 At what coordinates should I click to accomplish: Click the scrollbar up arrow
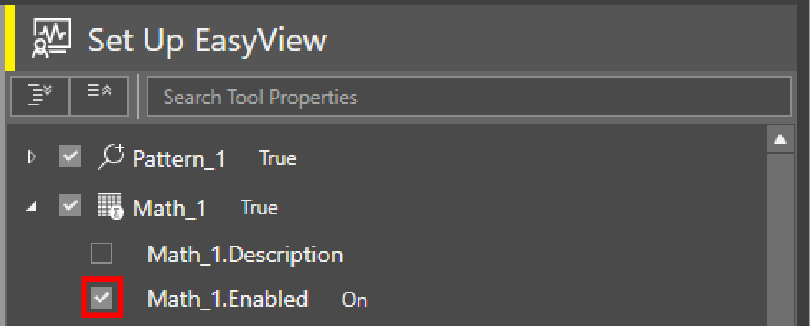(x=780, y=139)
